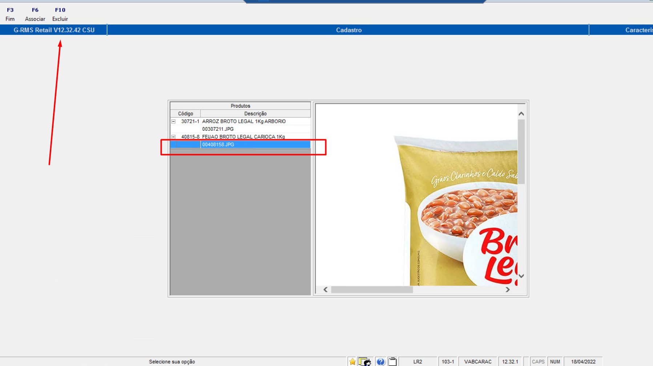Click the right arrow of image horizontal scrollbar
653x366 pixels.
click(x=508, y=290)
